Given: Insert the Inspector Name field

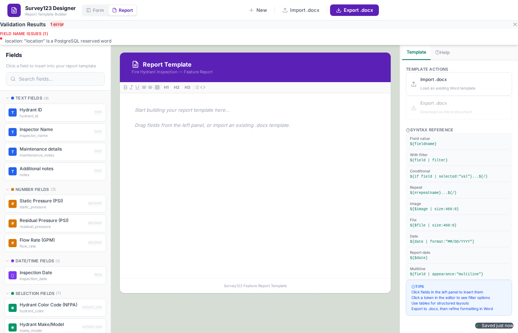Looking at the screenshot, I should click(55, 132).
